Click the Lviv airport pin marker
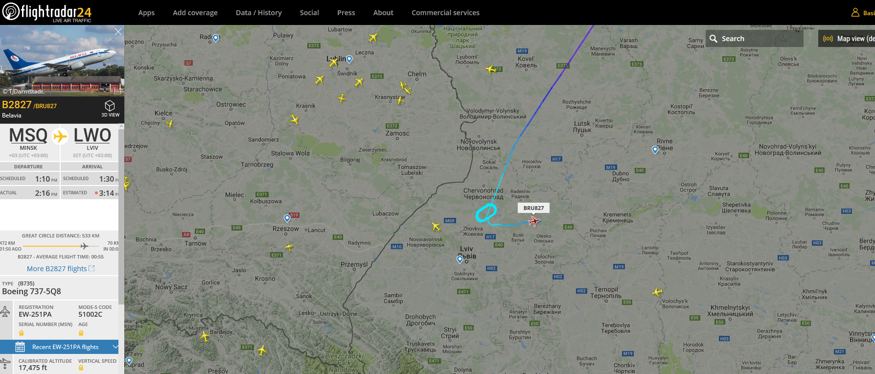The height and width of the screenshot is (374, 875). point(460,259)
